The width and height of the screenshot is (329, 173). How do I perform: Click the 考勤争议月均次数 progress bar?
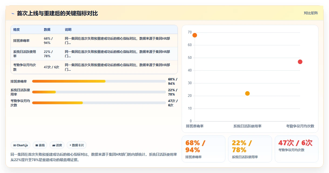99,103
